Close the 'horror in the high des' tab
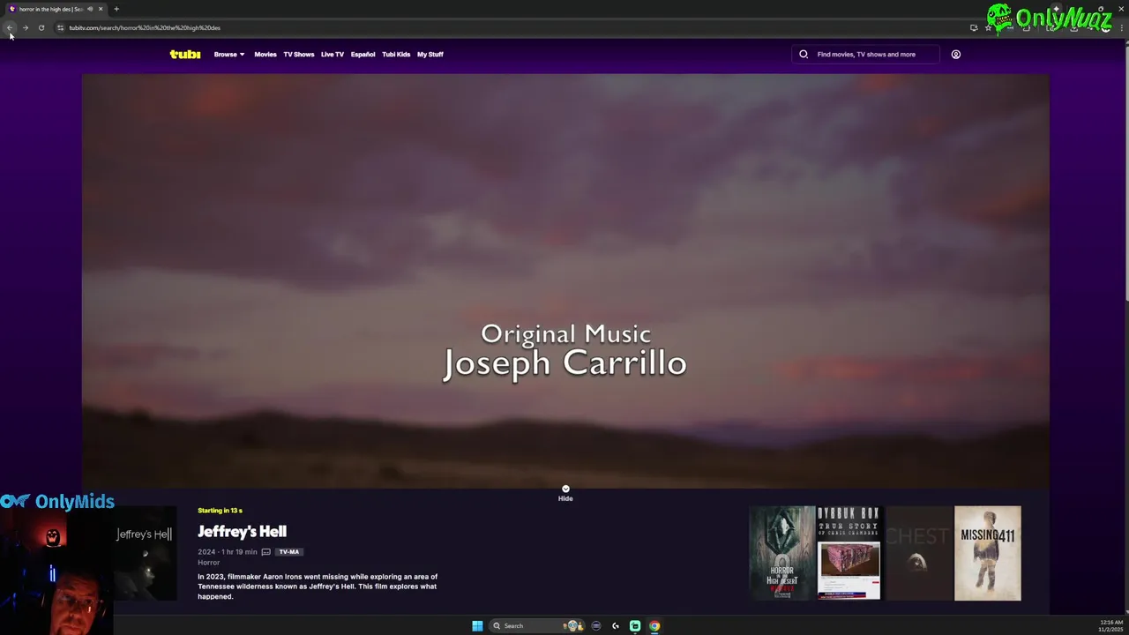Viewport: 1129px width, 635px height. [x=101, y=9]
